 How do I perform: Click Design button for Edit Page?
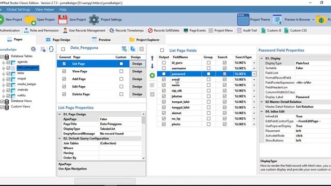[137, 86]
